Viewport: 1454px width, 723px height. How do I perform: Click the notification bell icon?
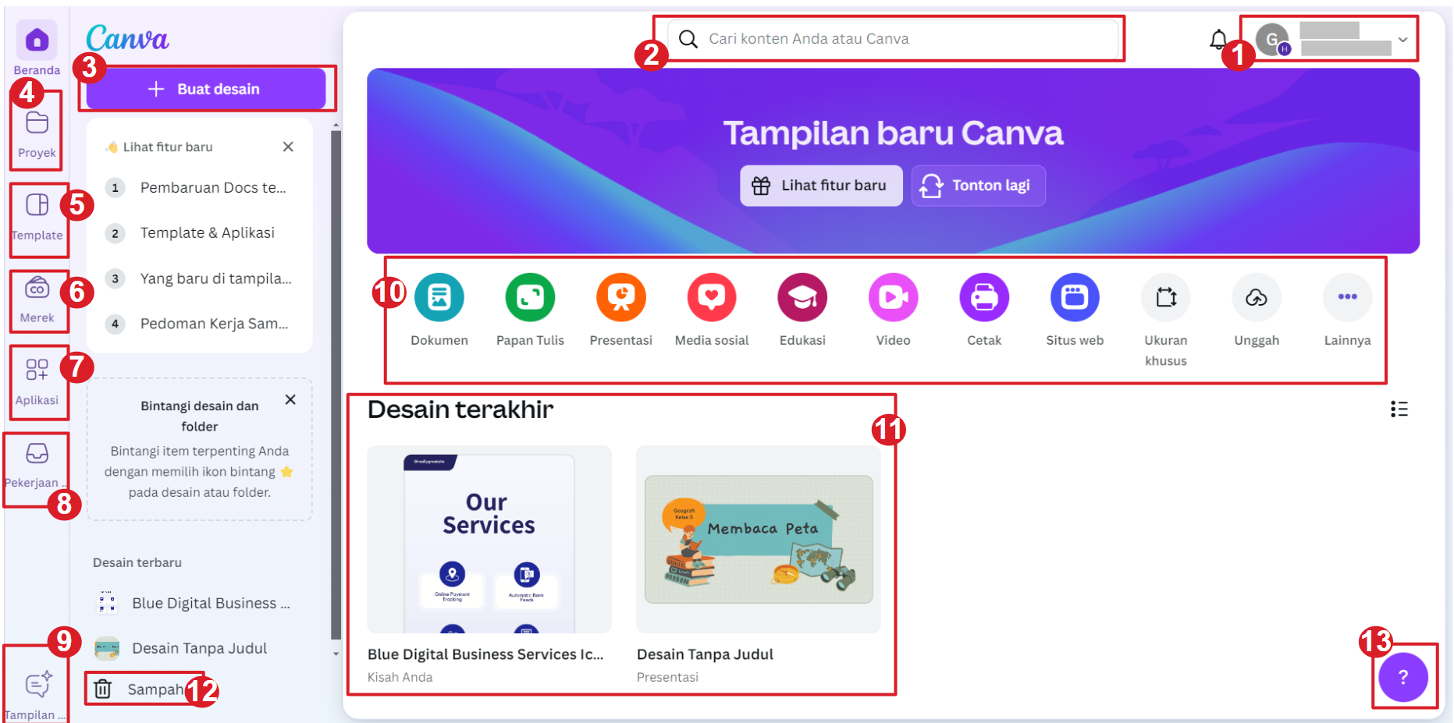point(1218,39)
